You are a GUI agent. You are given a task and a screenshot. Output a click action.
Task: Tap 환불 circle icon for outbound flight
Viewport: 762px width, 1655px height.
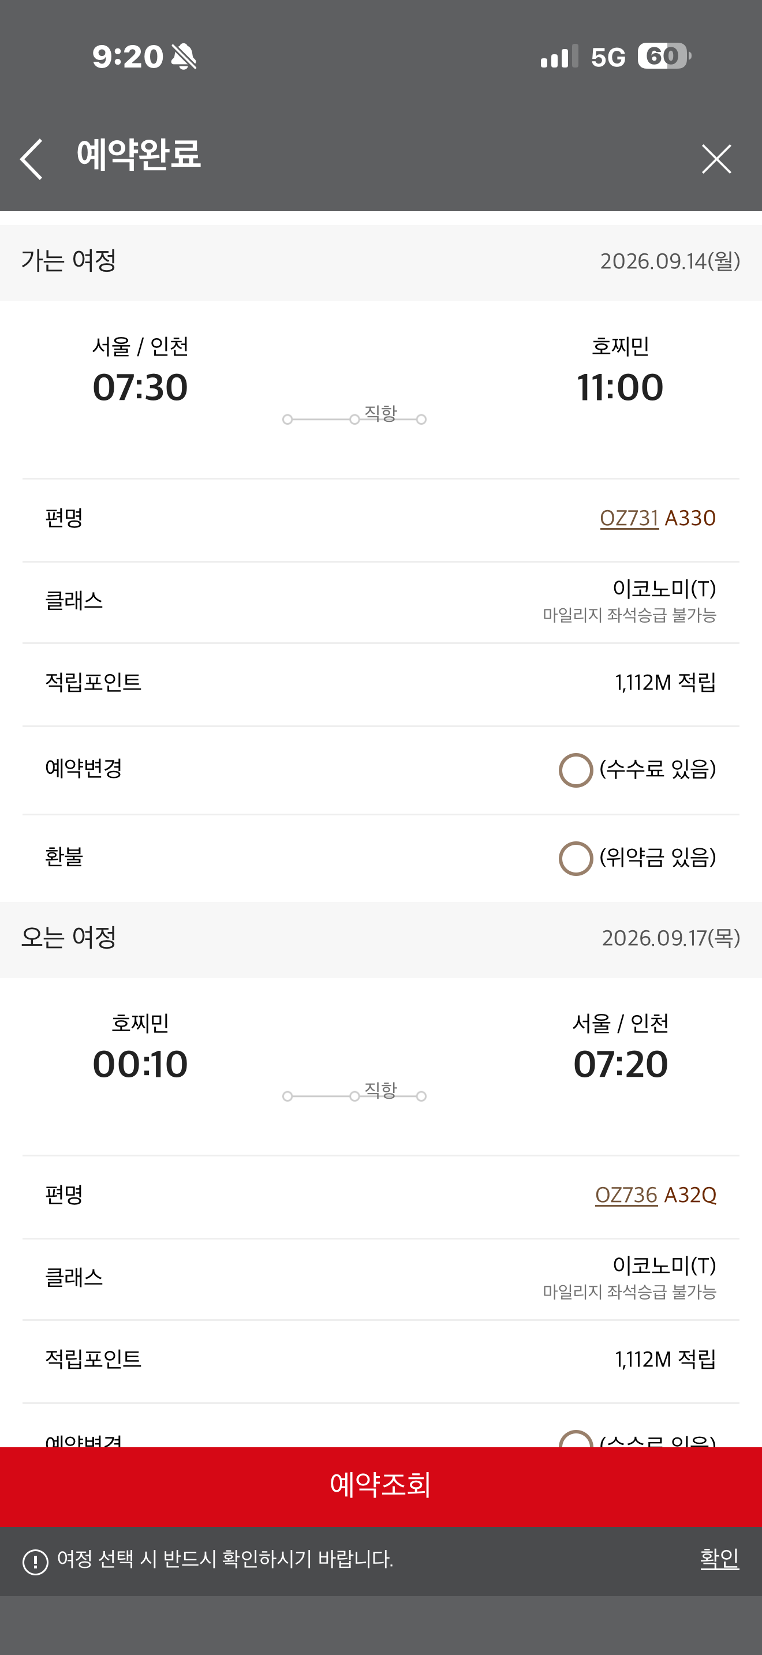[x=576, y=858]
